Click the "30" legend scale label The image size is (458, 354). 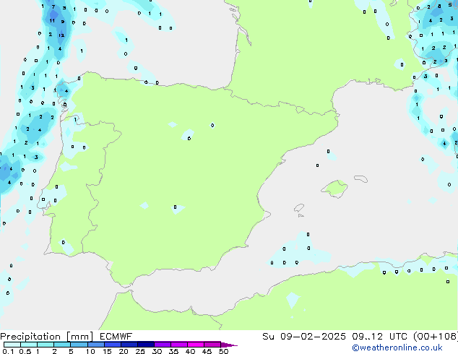point(157,351)
